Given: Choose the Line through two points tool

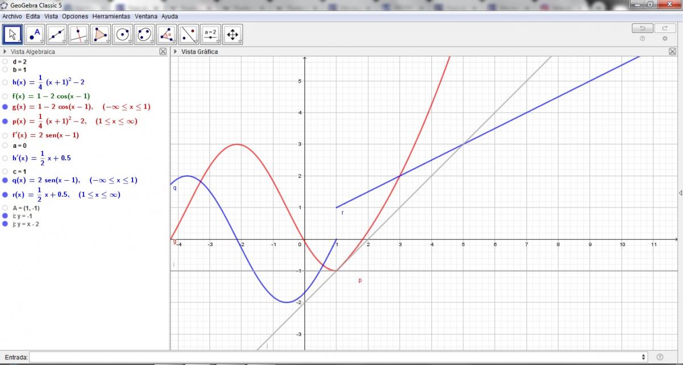Looking at the screenshot, I should (x=56, y=35).
